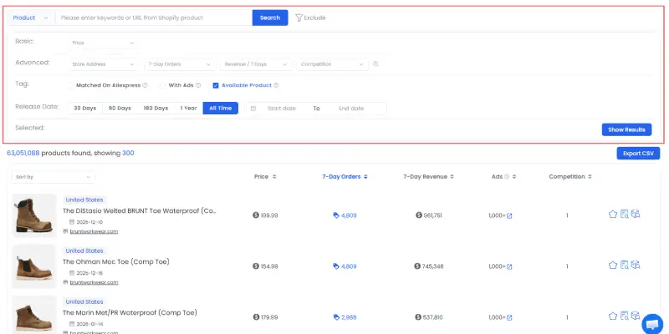Enable Matched On Aliexpress checkbox
This screenshot has height=334, width=669.
point(70,85)
